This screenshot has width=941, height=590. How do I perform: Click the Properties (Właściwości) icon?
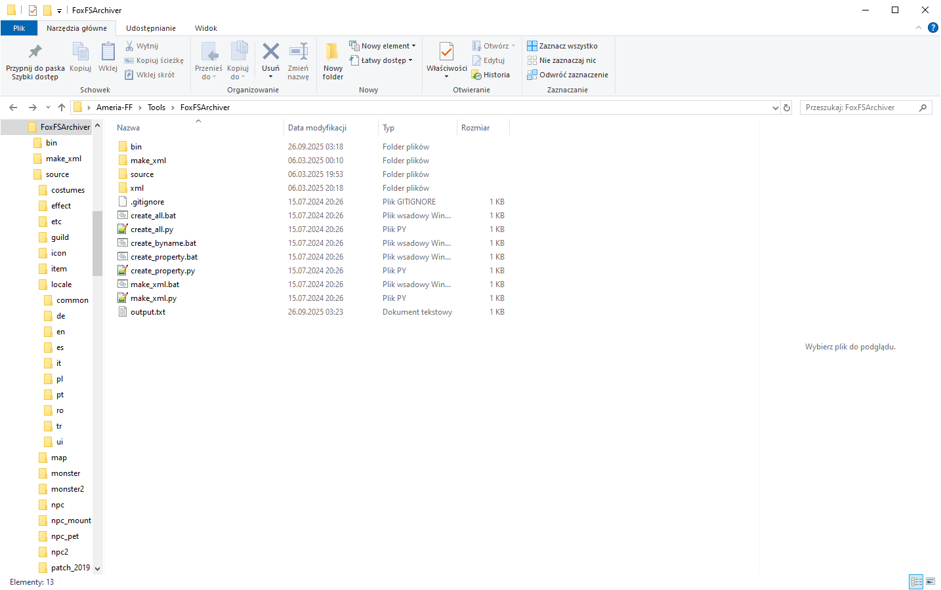[446, 54]
